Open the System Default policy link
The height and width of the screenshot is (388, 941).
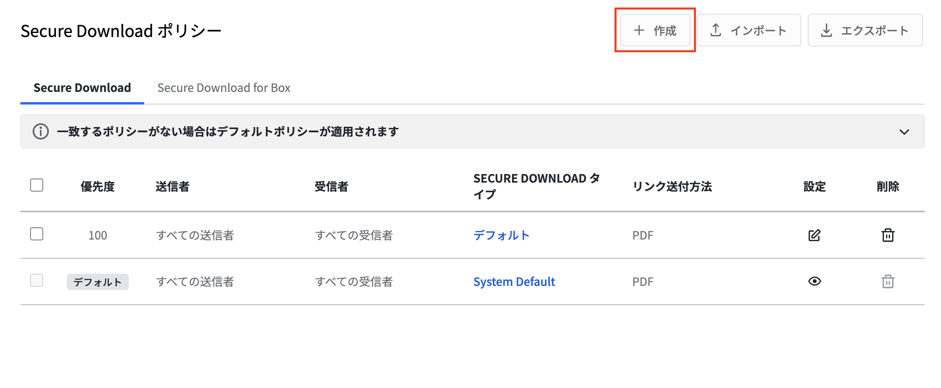pyautogui.click(x=514, y=281)
